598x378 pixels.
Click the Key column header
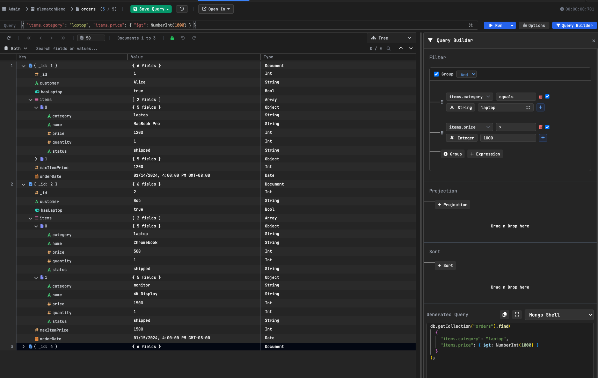(72, 57)
